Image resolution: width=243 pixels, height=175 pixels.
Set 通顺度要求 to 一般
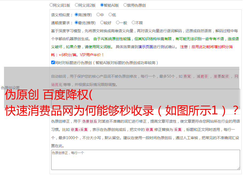pyautogui.click(x=118, y=23)
